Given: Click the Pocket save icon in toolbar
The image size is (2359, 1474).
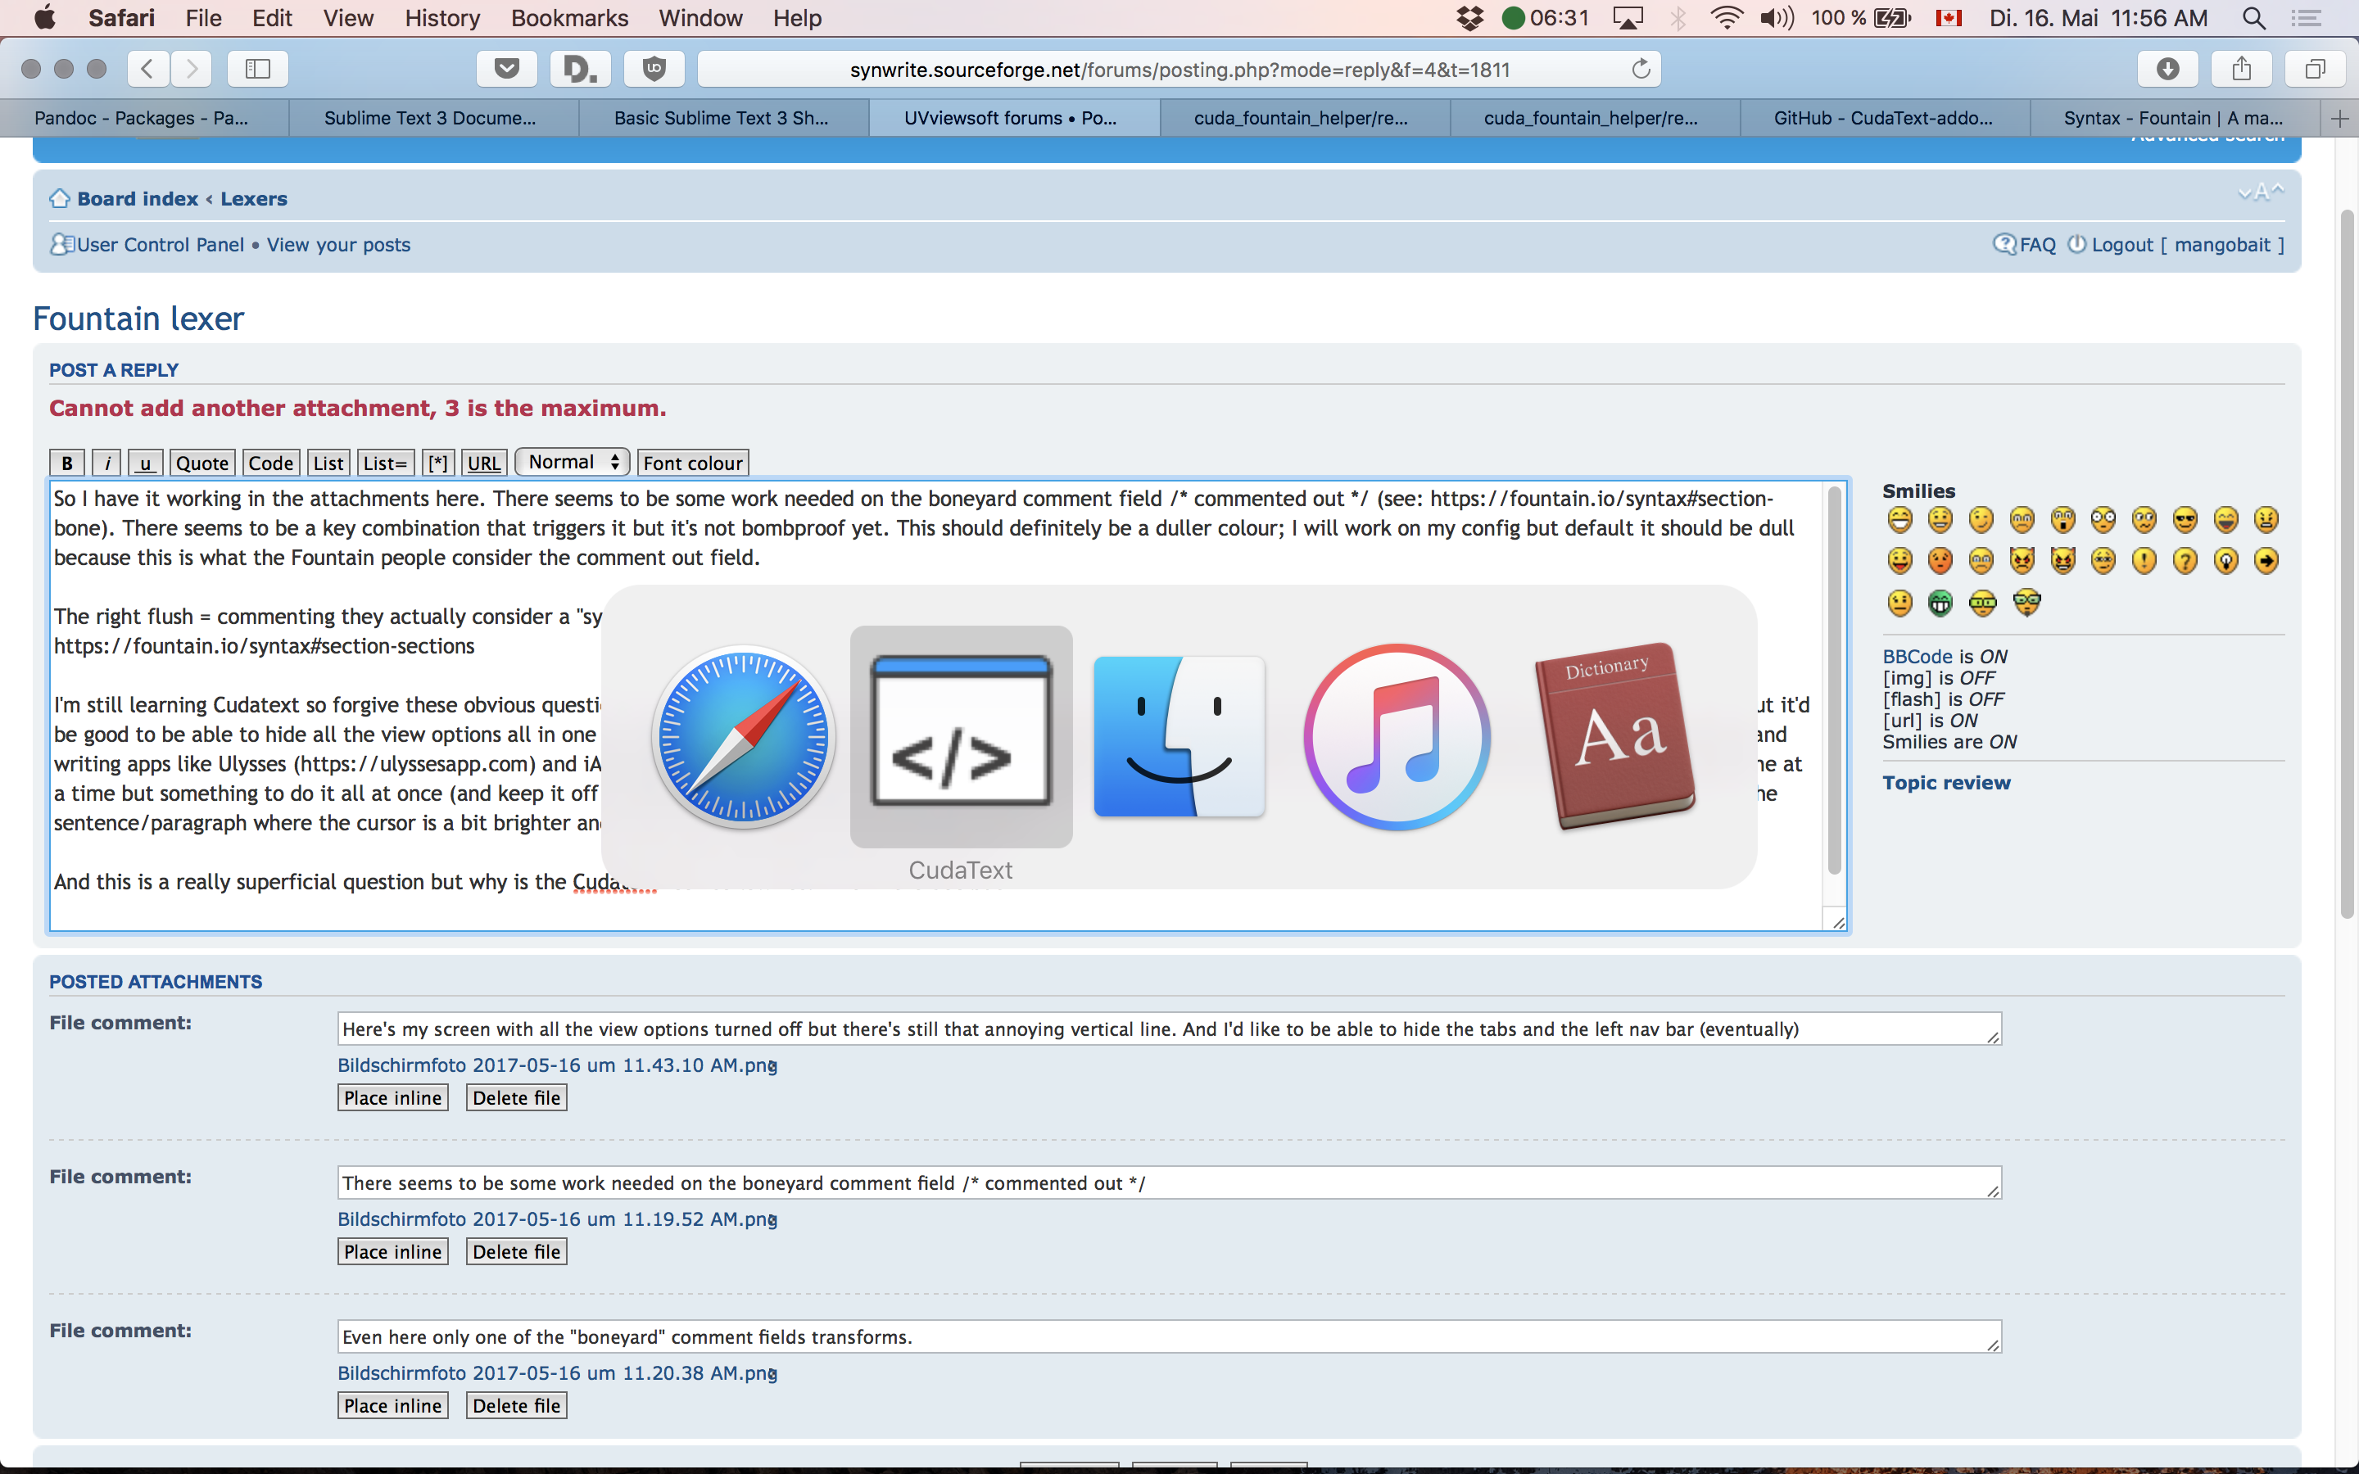Looking at the screenshot, I should click(x=506, y=68).
